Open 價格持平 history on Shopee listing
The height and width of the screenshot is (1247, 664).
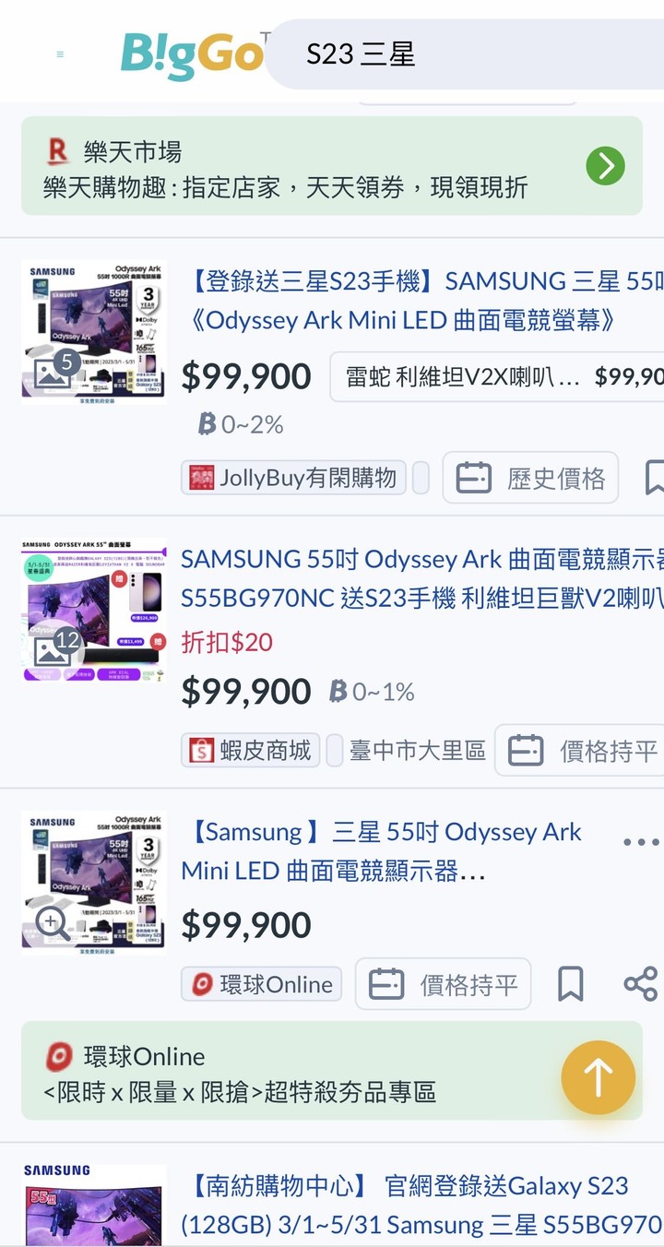(x=579, y=751)
